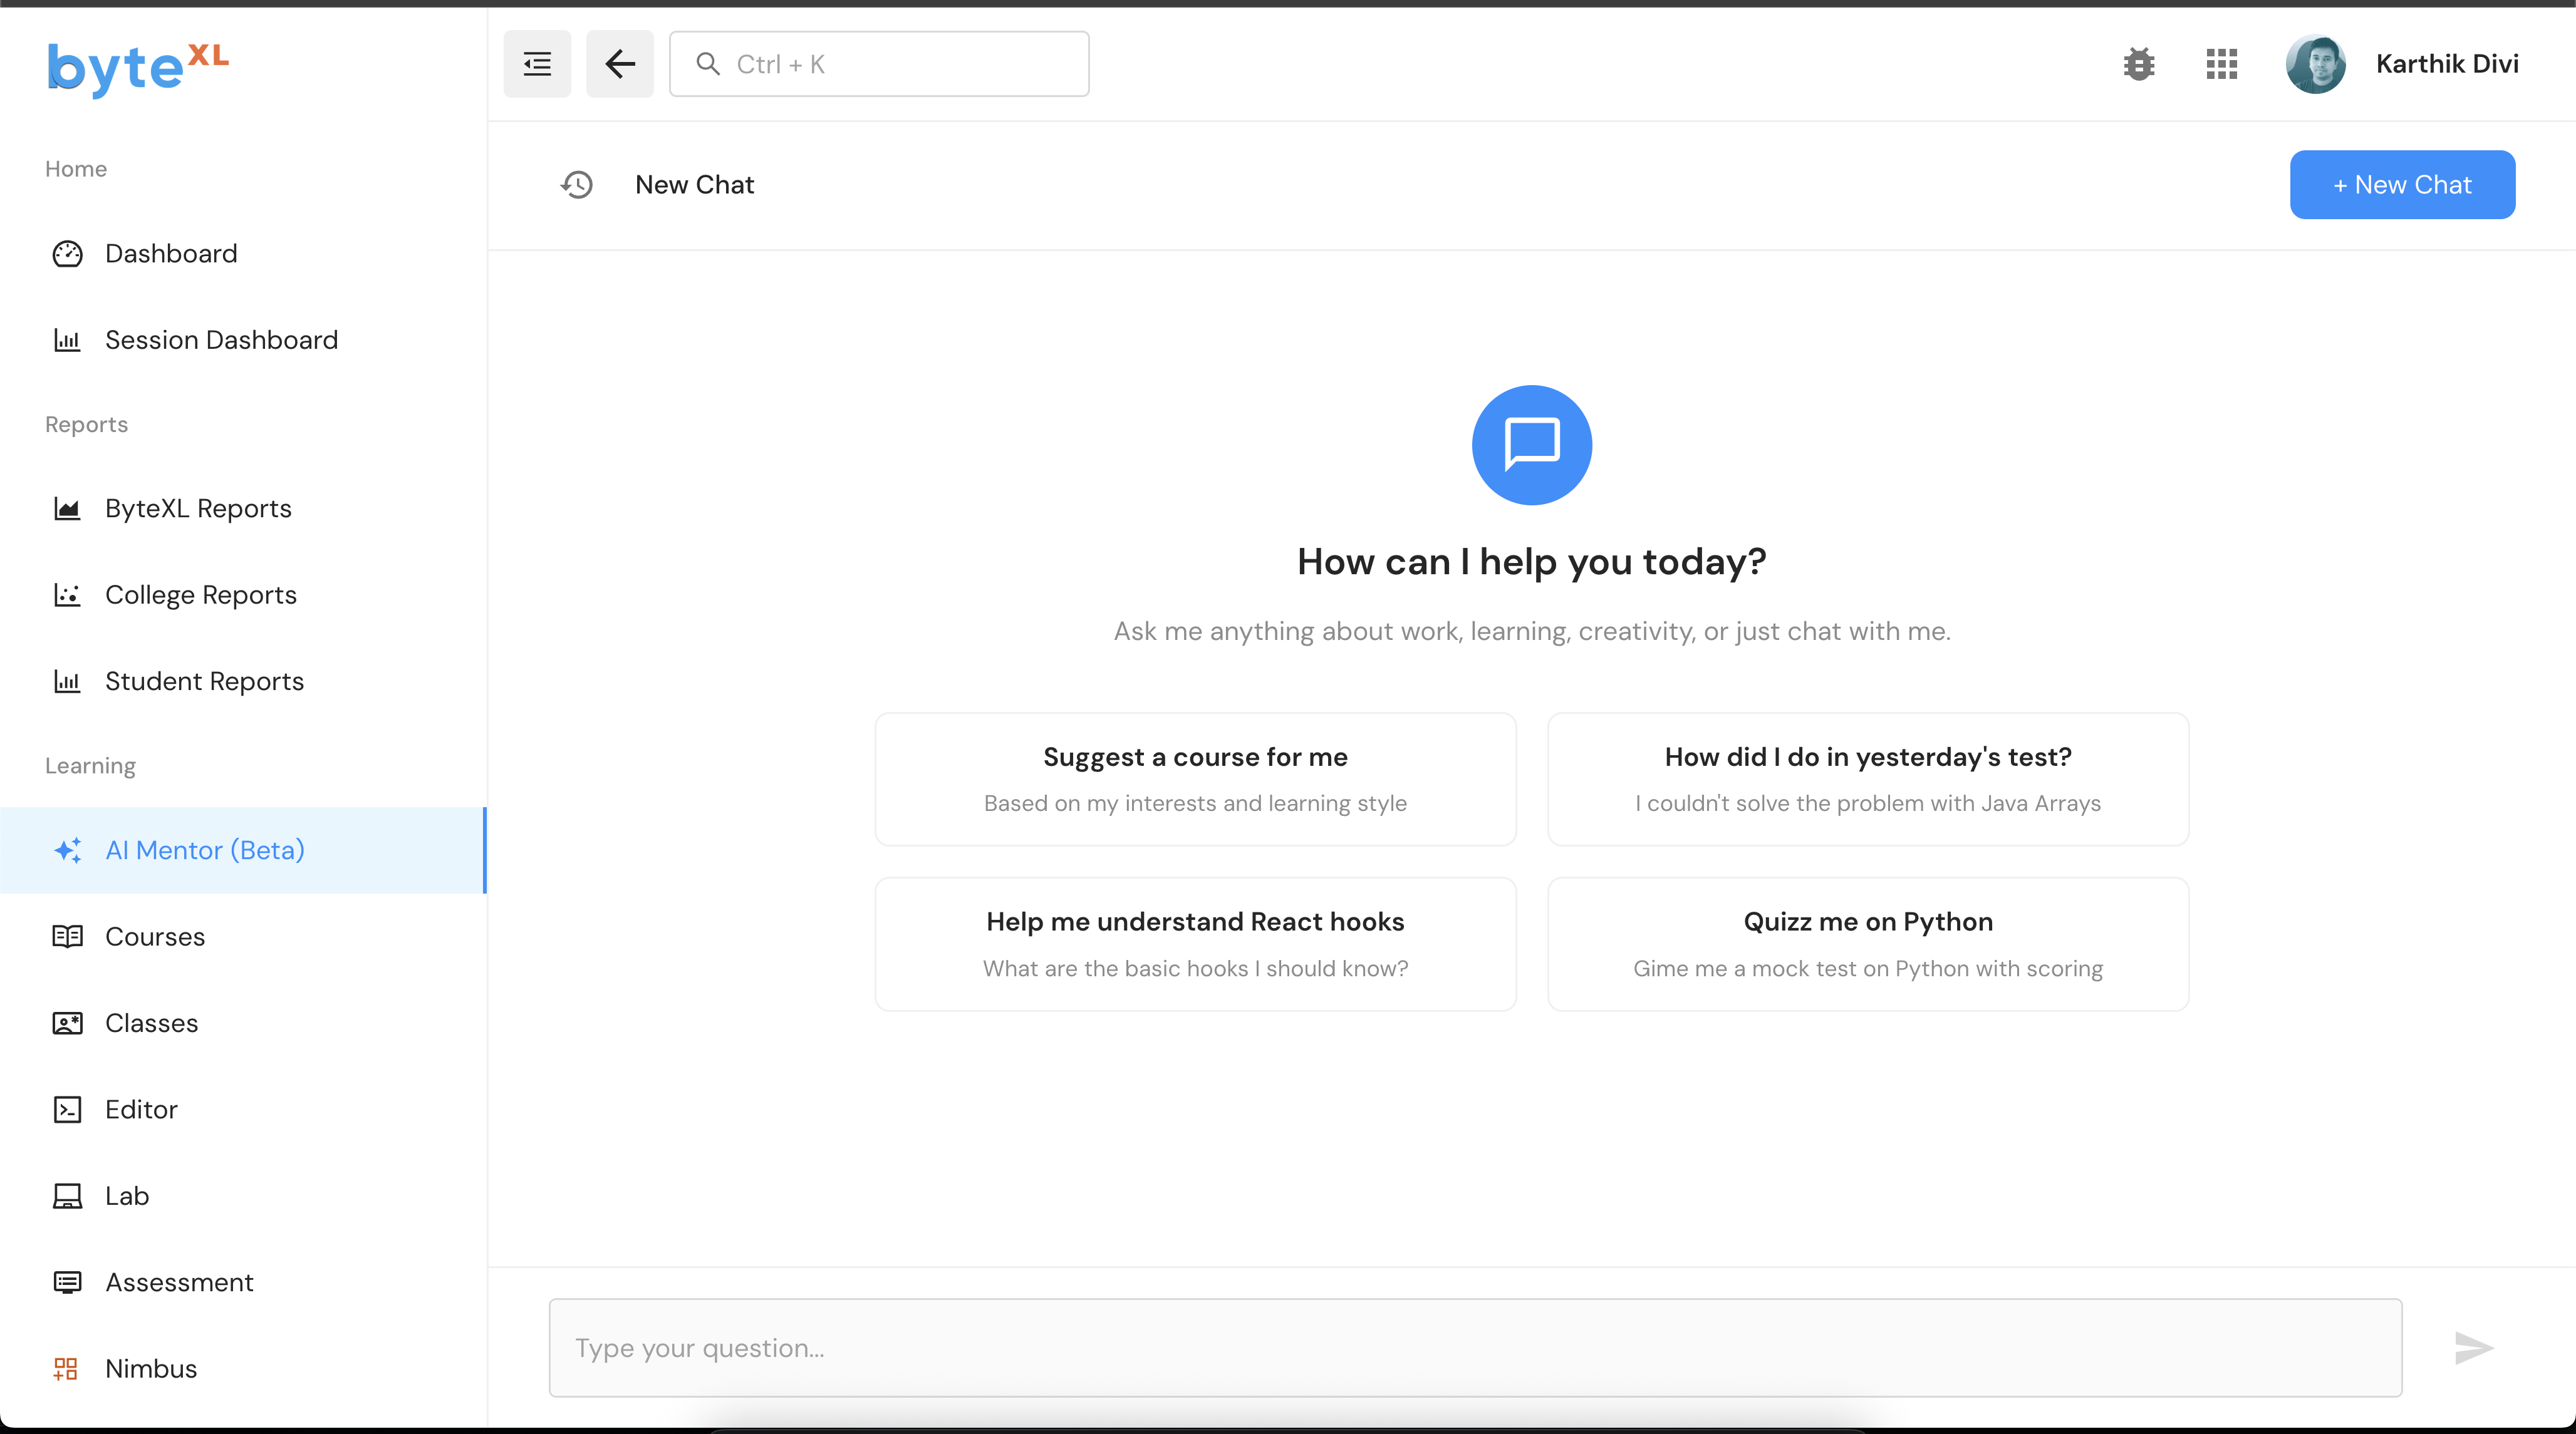Start a chat with the + New Chat button
Viewport: 2576px width, 1434px height.
[2402, 185]
